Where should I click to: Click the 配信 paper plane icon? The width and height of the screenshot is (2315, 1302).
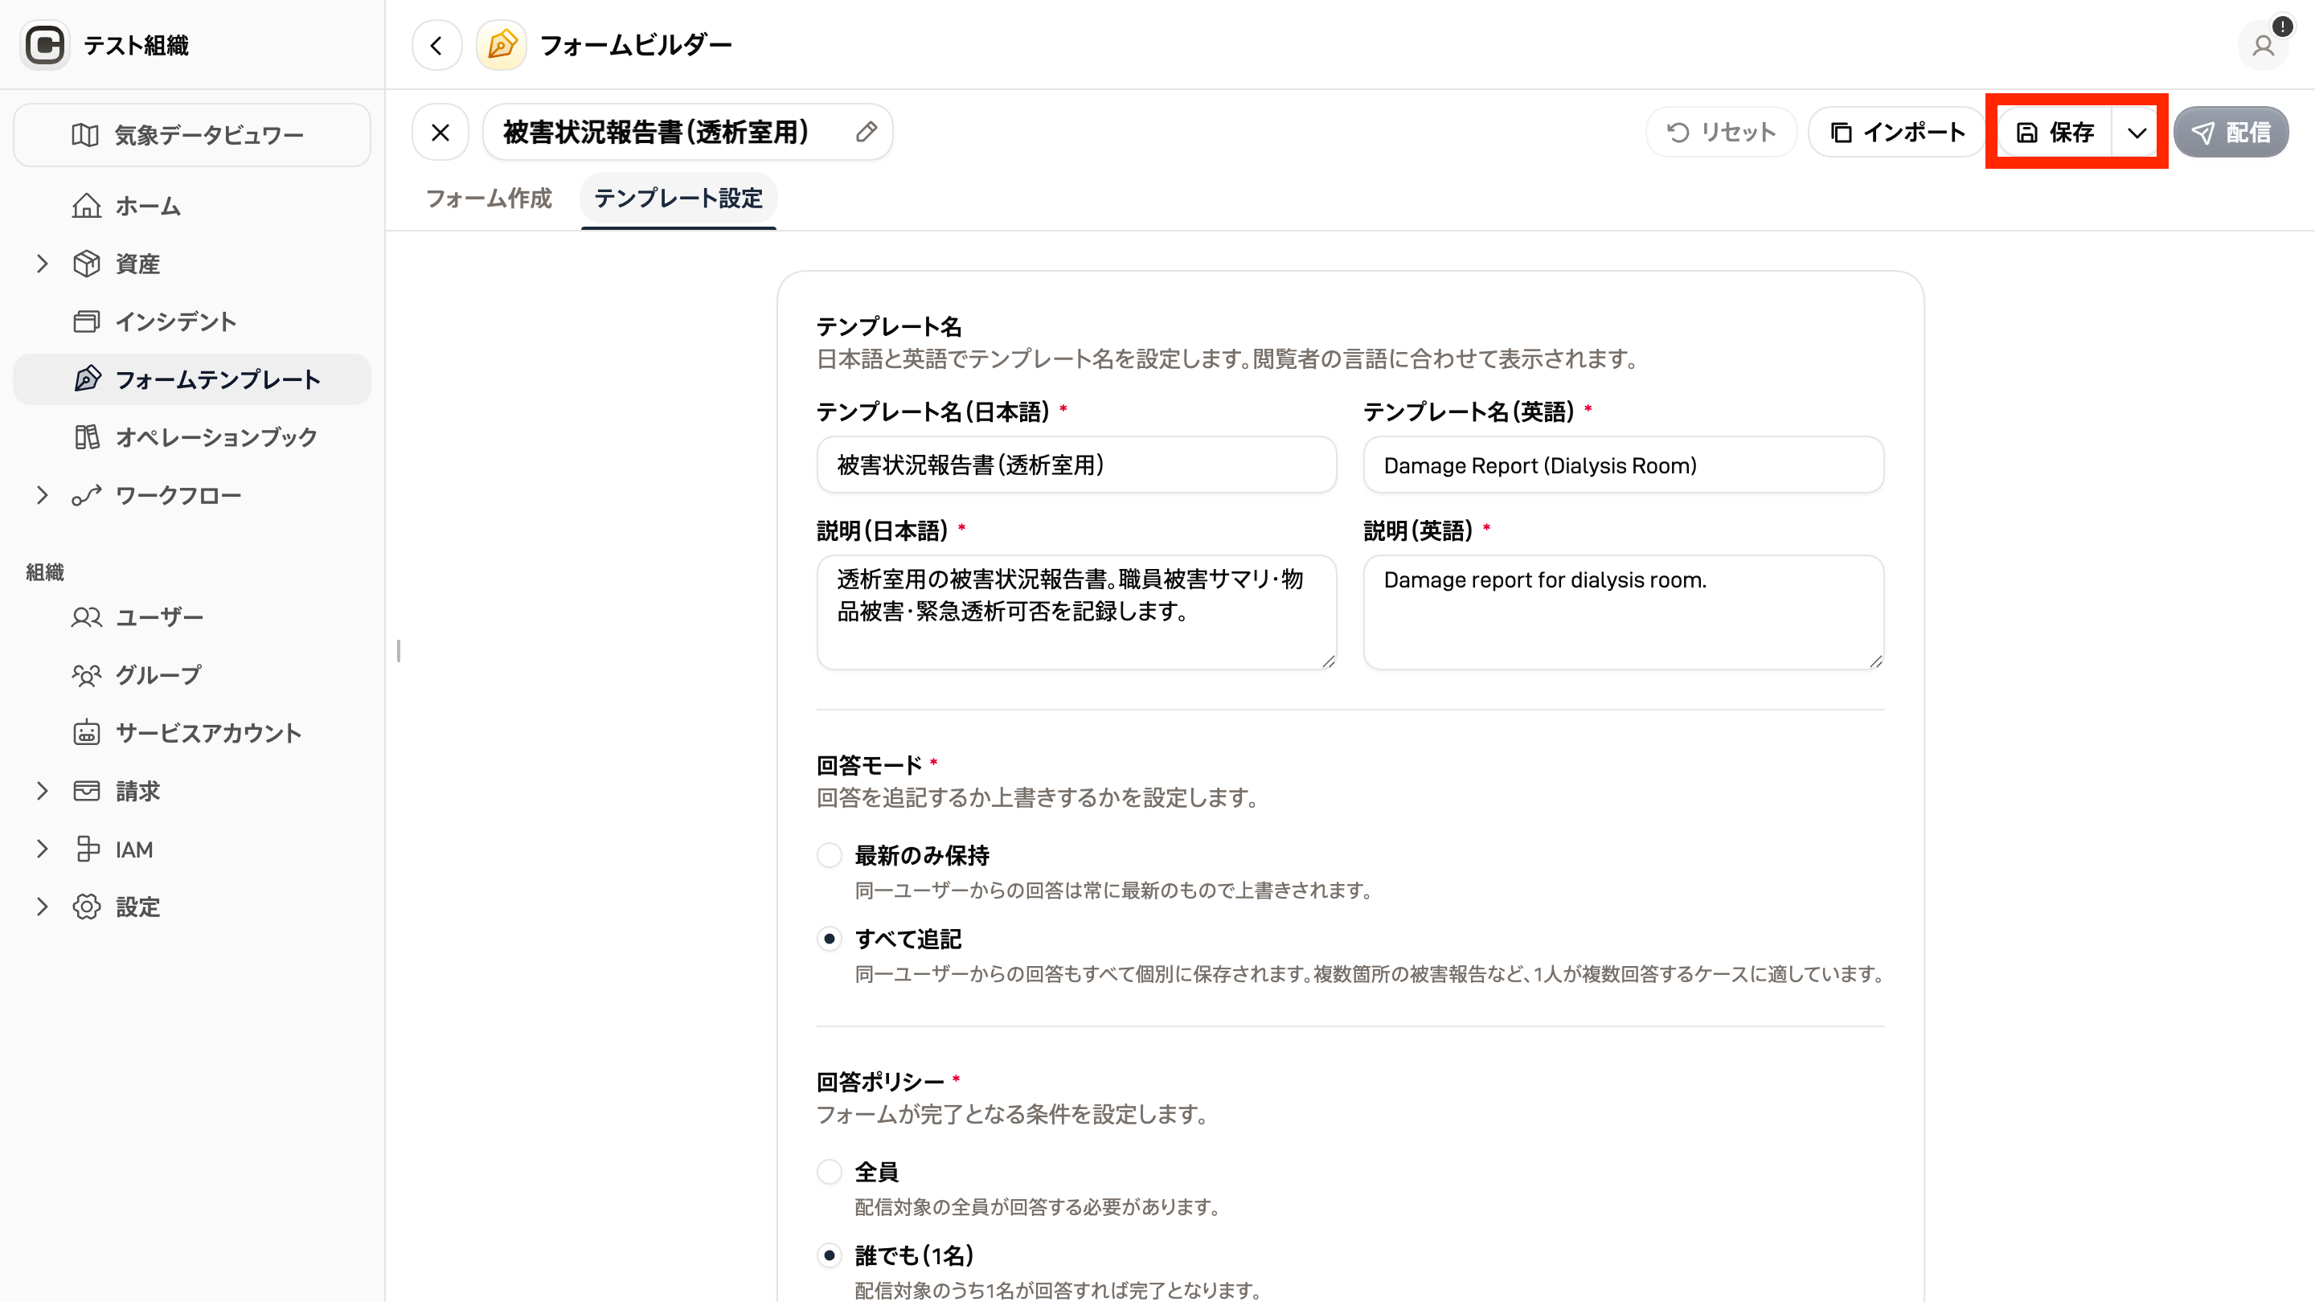point(2202,132)
